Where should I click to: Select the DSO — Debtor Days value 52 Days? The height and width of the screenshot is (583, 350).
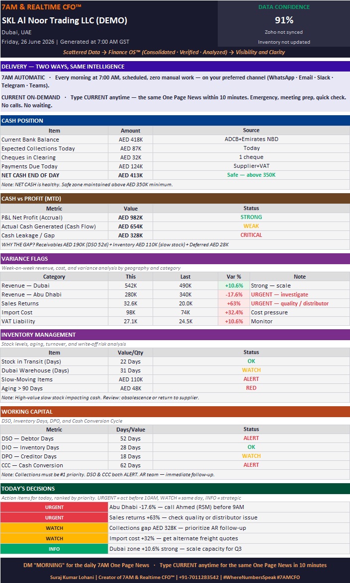pos(130,438)
